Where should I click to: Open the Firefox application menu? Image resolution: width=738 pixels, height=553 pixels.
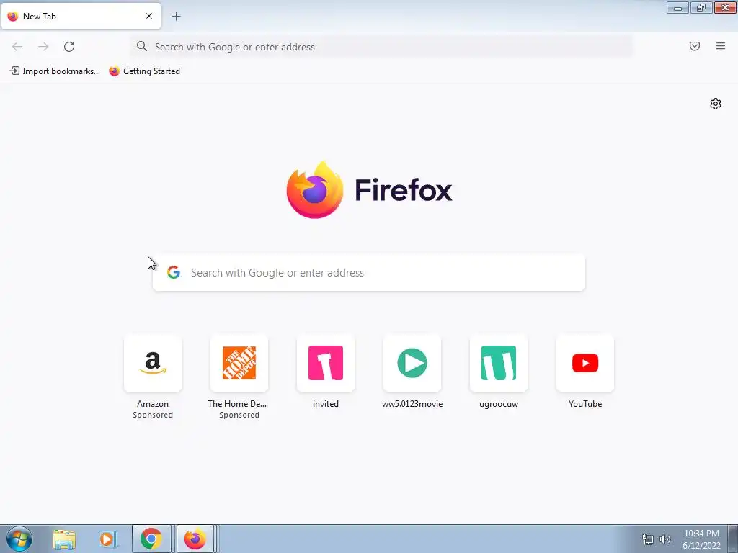click(721, 46)
